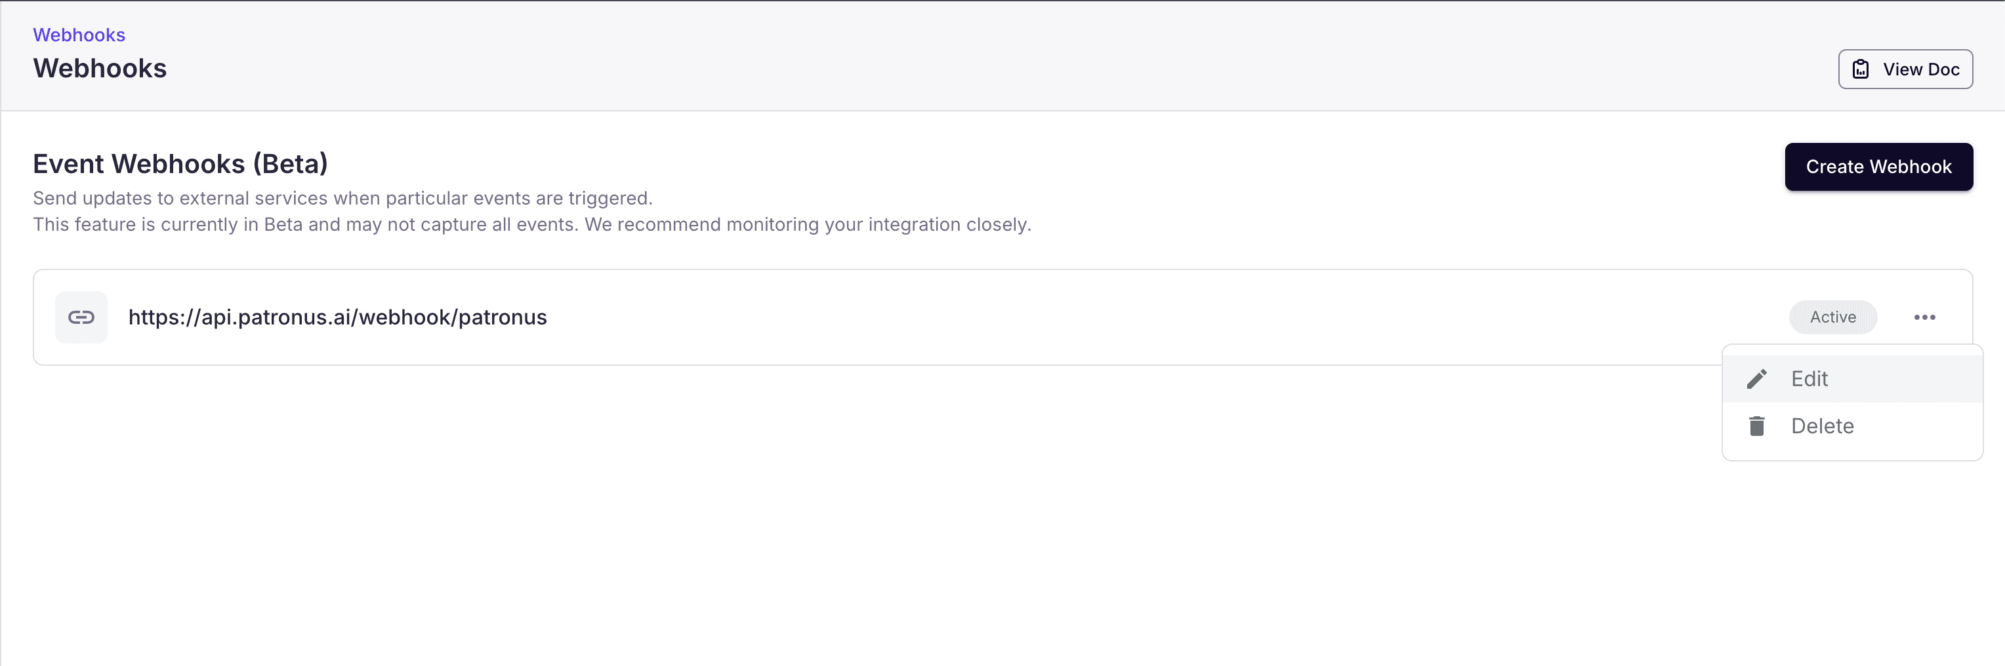This screenshot has width=2005, height=666.
Task: Open documentation via View Doc text
Action: [1921, 69]
